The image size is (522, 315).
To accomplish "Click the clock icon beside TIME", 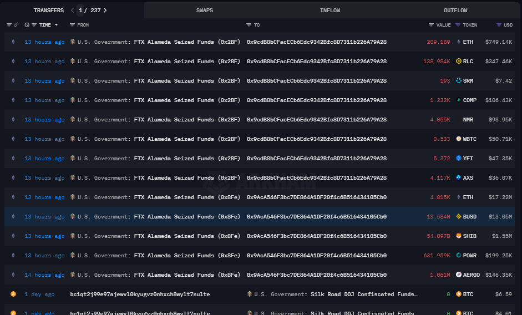I will tap(27, 25).
